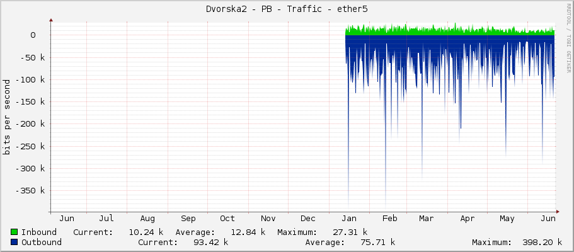The image size is (574, 252).
Task: Click Inbound maximum value '27.31 k'
Action: [x=350, y=232]
